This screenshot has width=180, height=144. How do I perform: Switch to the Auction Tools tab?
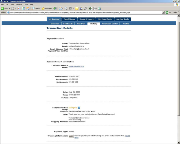pyautogui.click(x=122, y=19)
